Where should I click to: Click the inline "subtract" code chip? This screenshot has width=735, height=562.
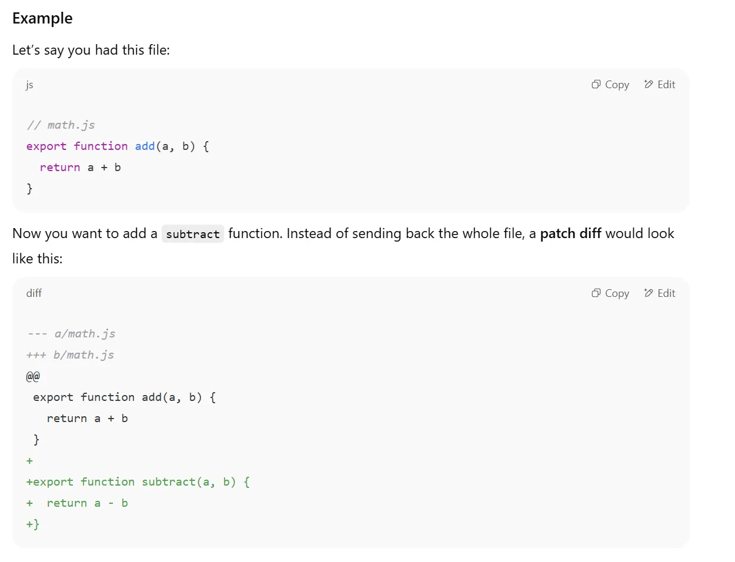point(192,234)
